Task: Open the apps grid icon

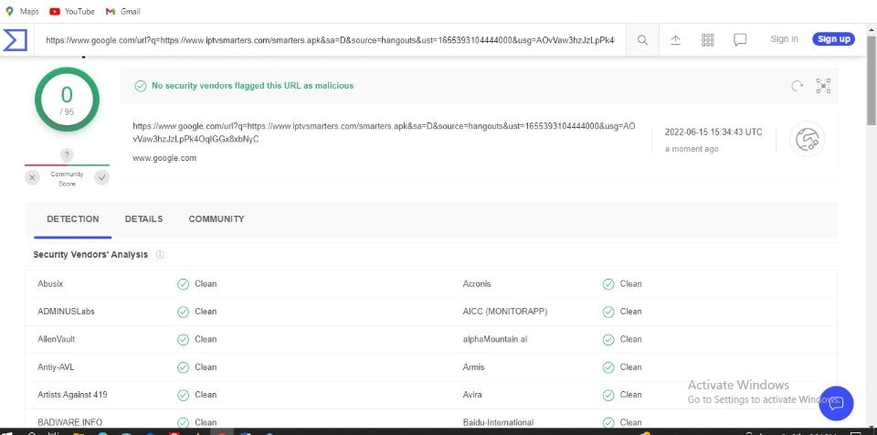Action: point(707,39)
